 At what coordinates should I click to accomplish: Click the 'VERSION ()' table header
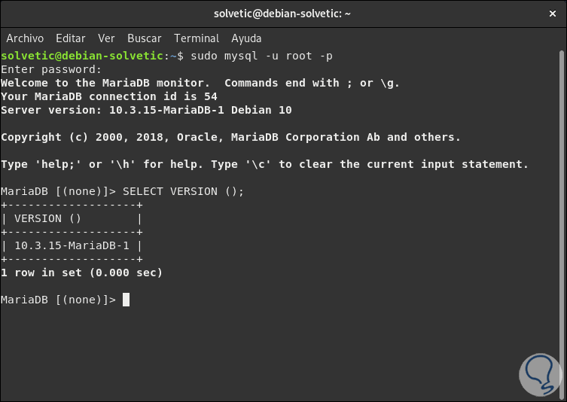click(48, 218)
